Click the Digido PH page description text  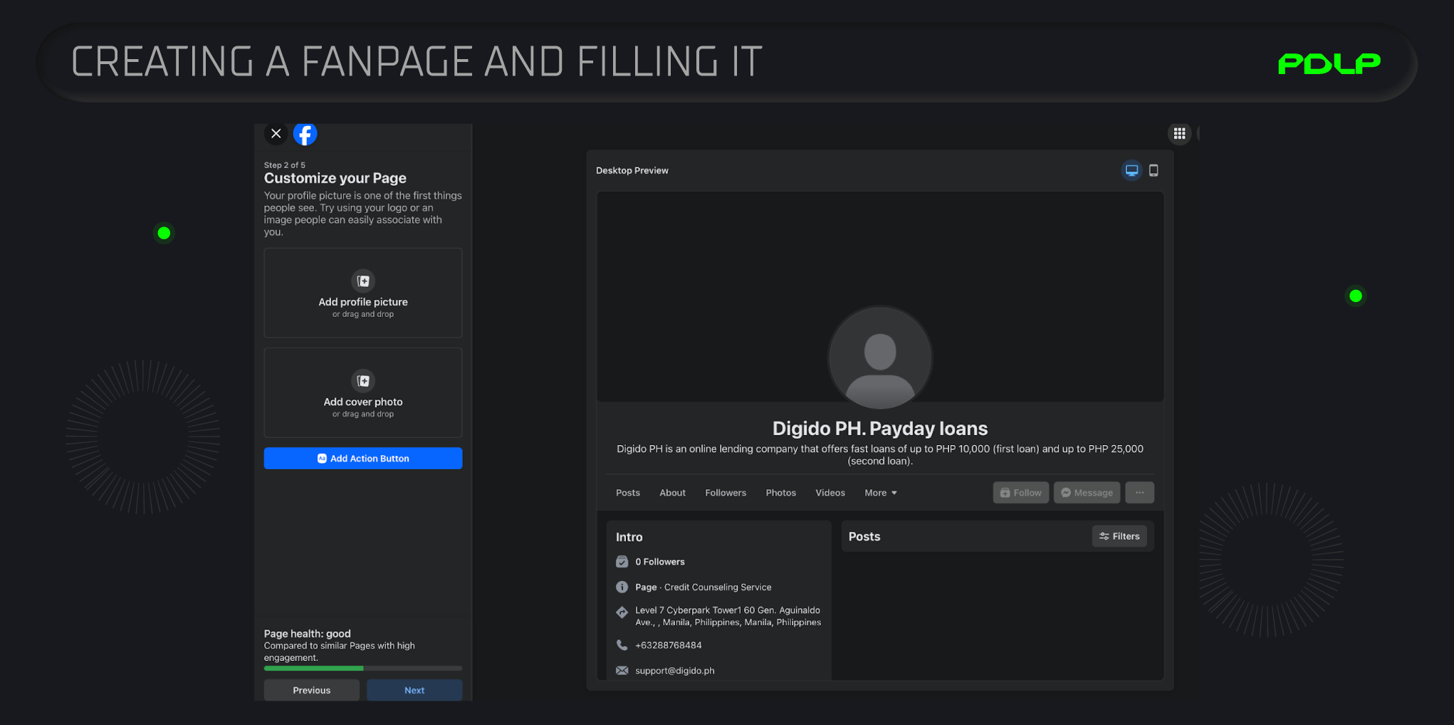[880, 454]
